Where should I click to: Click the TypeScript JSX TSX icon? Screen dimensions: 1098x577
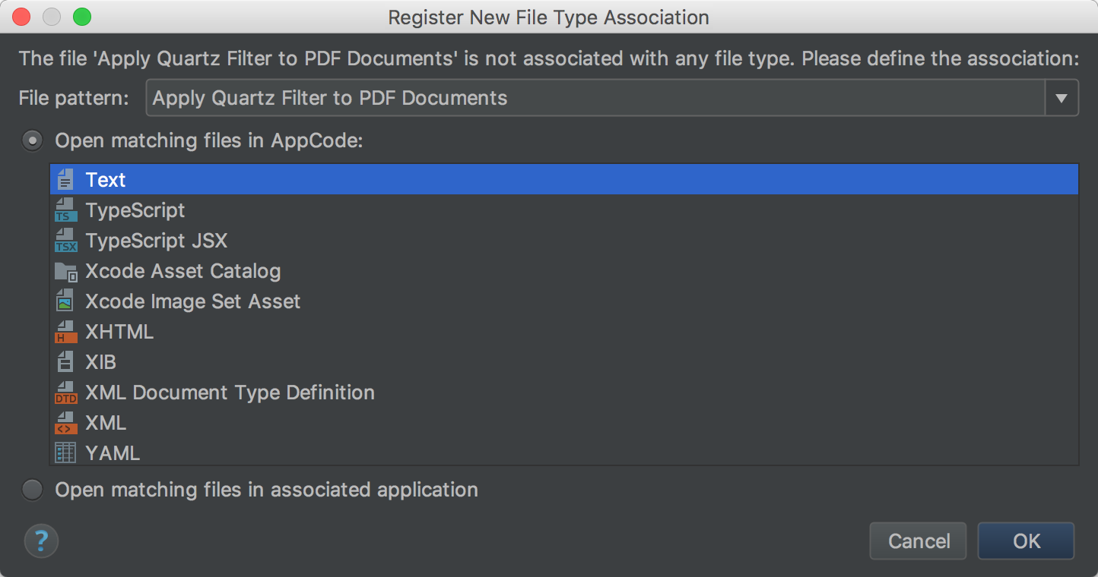click(x=66, y=241)
